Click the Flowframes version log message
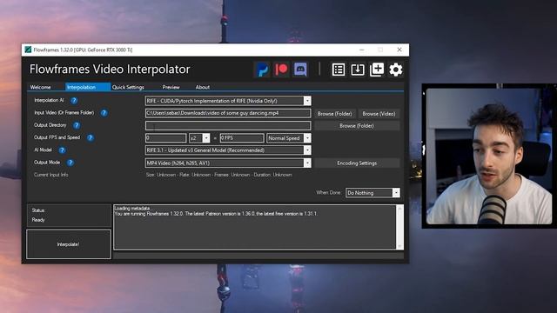This screenshot has width=557, height=313. click(x=216, y=214)
